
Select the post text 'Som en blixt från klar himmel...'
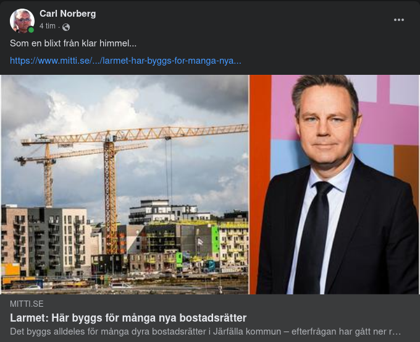coord(73,43)
